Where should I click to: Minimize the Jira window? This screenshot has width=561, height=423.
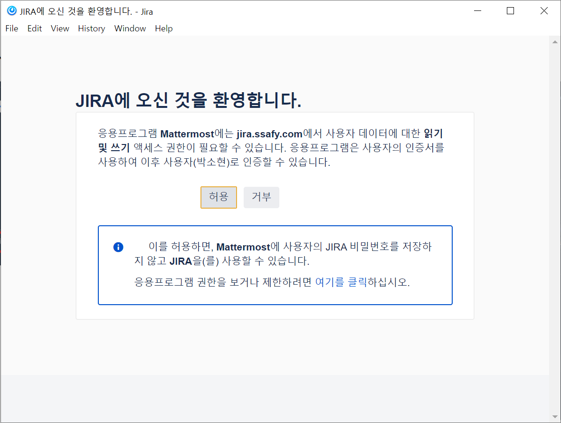point(478,11)
